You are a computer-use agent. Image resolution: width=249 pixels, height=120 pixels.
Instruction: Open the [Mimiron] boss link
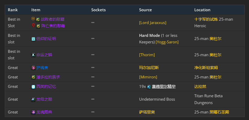tap(148, 77)
